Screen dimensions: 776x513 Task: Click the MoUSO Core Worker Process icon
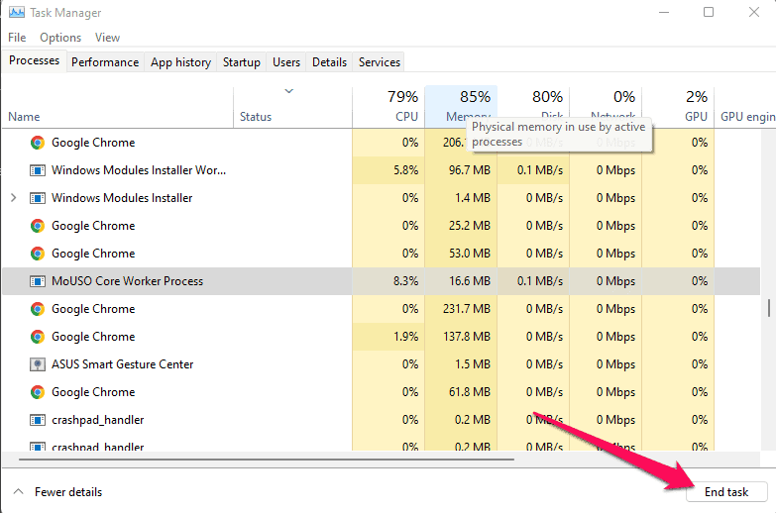click(38, 281)
